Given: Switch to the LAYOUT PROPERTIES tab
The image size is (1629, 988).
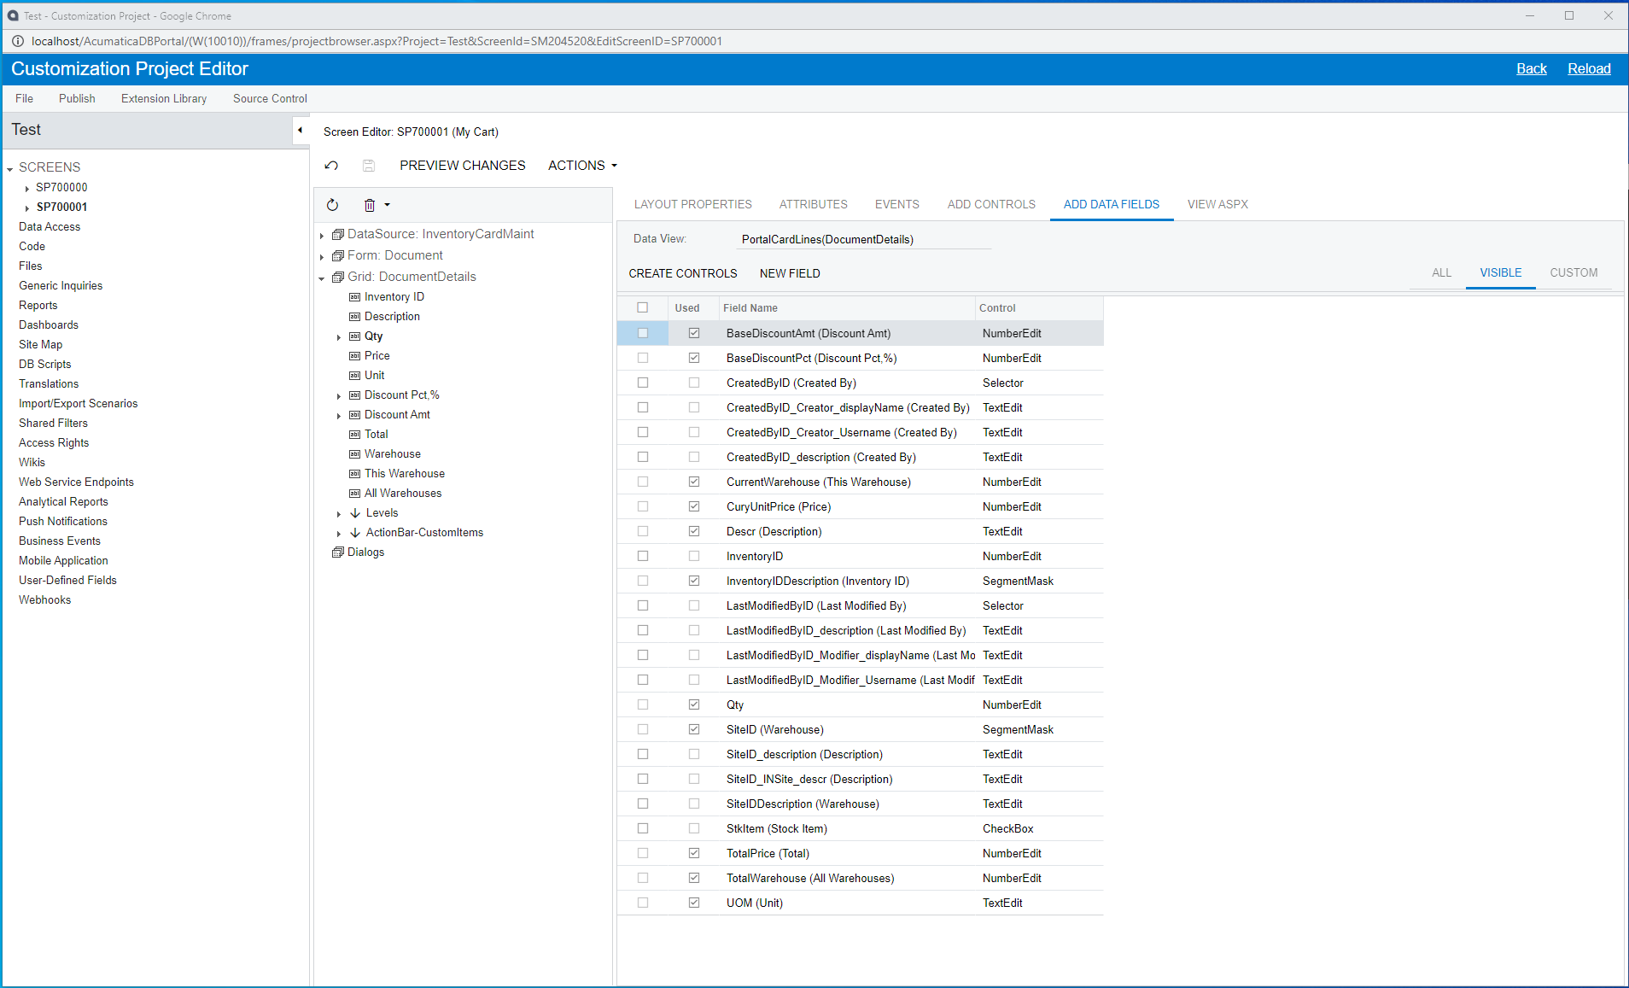Looking at the screenshot, I should 692,204.
